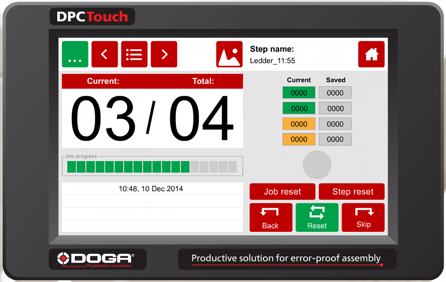Viewport: 446px width, 282px height.
Task: Tap the large current count 03
Action: click(x=103, y=118)
